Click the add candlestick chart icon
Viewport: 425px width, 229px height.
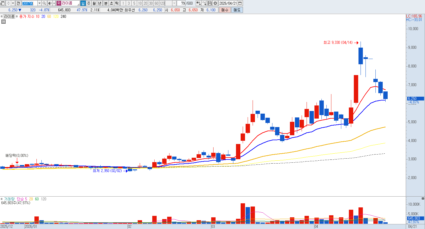click(x=198, y=3)
